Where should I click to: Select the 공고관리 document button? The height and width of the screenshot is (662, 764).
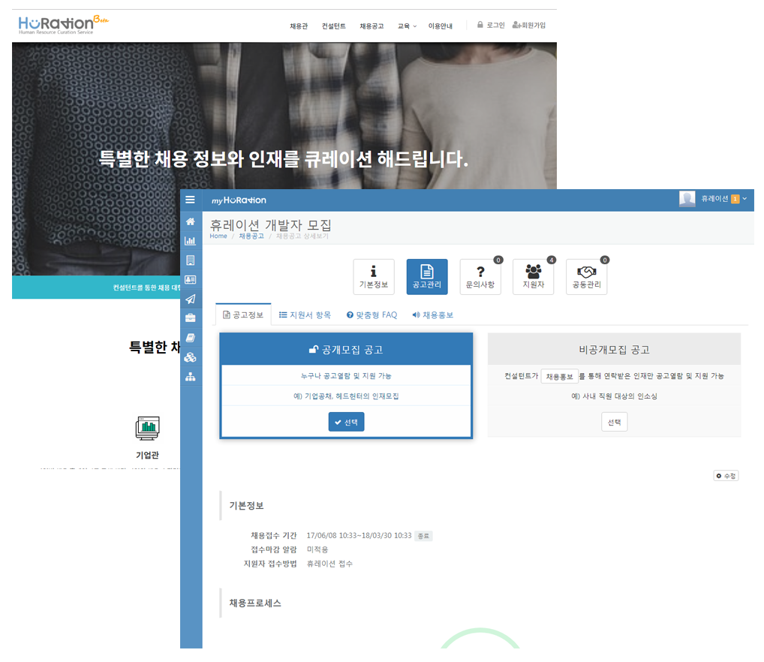[x=427, y=277]
